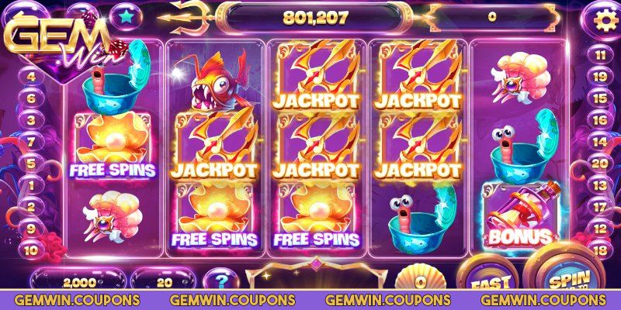Click the Free Spins pearl symbol on first reel
The image size is (621, 310).
(113, 145)
